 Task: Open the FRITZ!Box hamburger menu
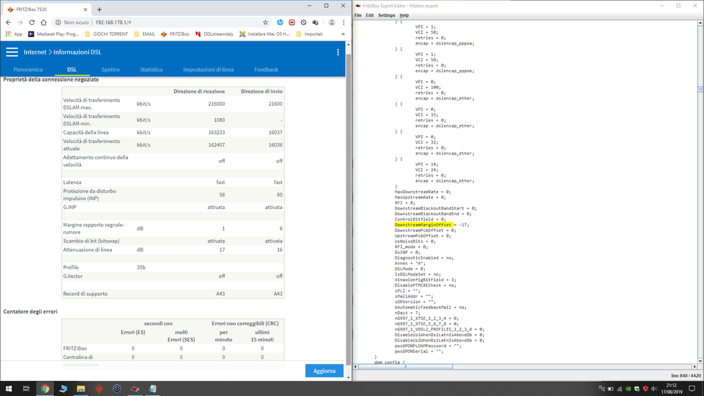click(x=12, y=52)
